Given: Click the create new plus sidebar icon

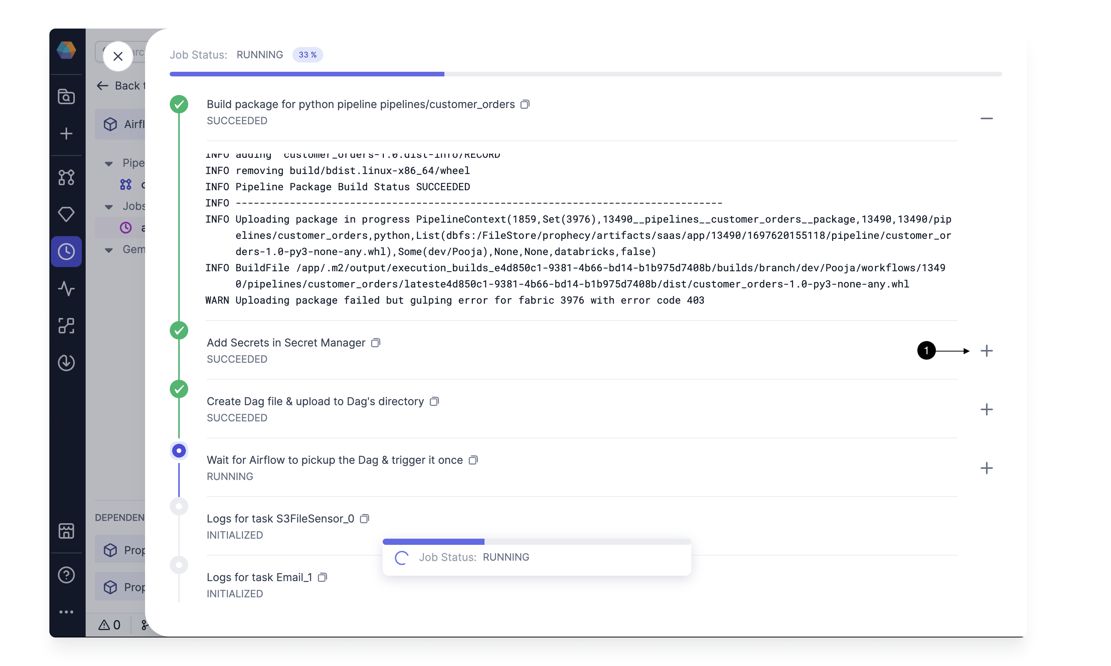Looking at the screenshot, I should point(66,133).
